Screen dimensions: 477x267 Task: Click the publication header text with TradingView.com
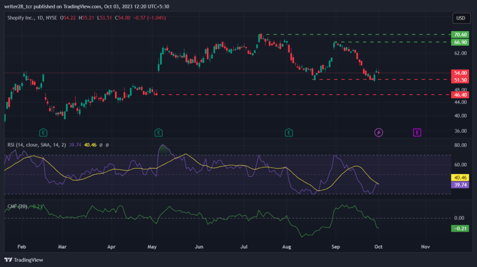(x=87, y=7)
